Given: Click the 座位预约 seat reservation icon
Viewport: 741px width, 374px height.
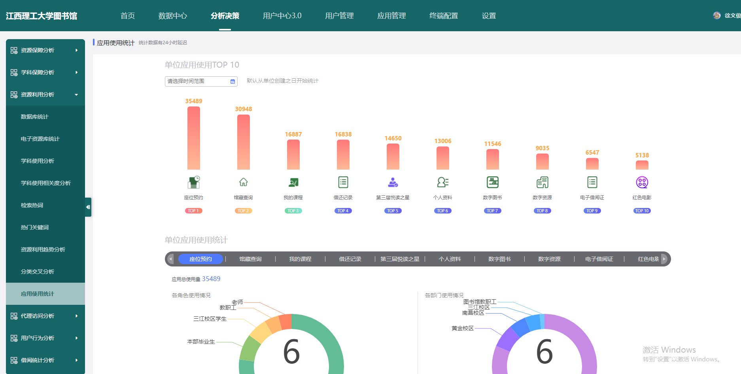Looking at the screenshot, I should [194, 182].
